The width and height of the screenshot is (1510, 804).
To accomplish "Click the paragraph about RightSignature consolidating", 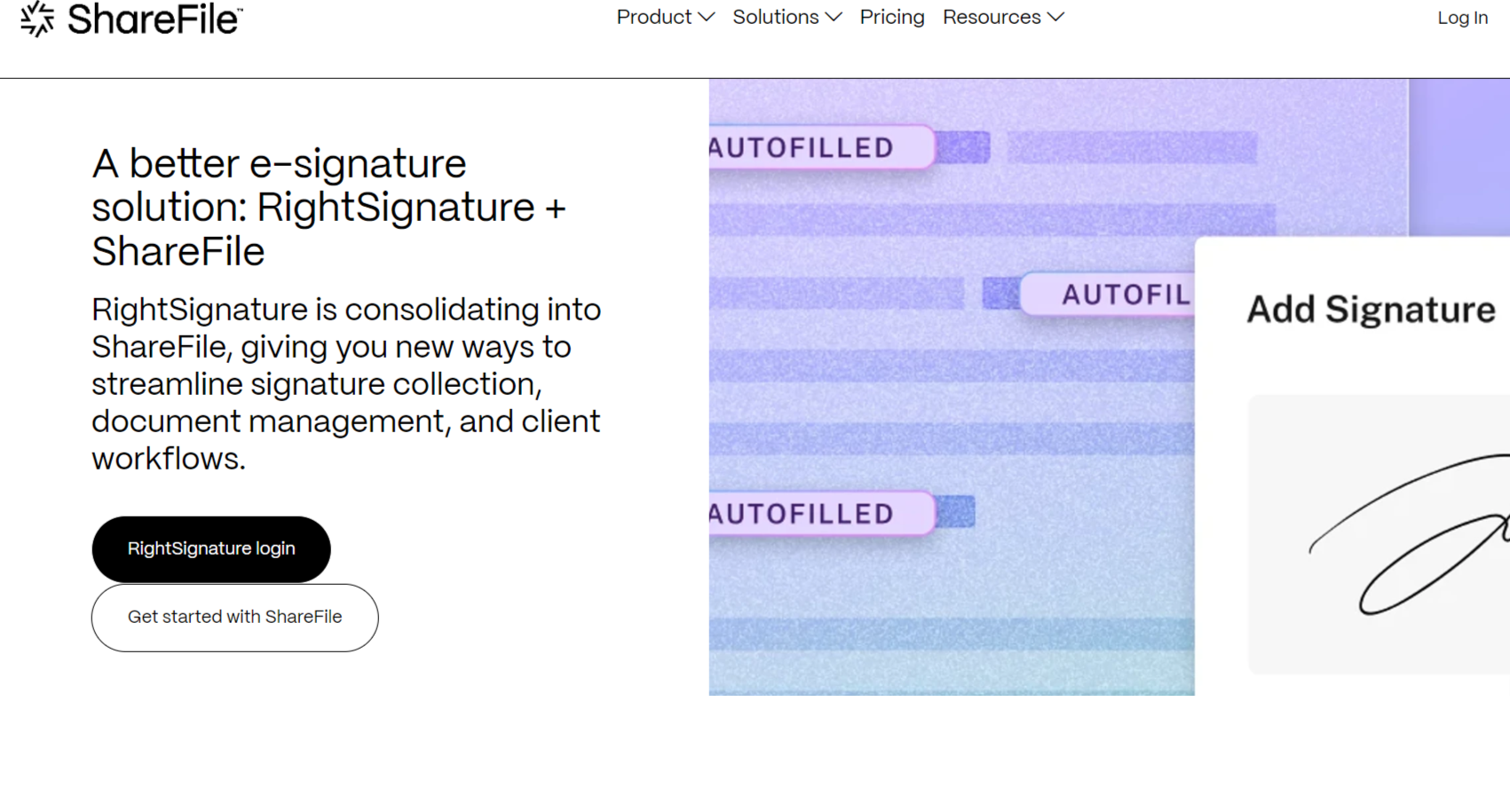I will click(346, 384).
